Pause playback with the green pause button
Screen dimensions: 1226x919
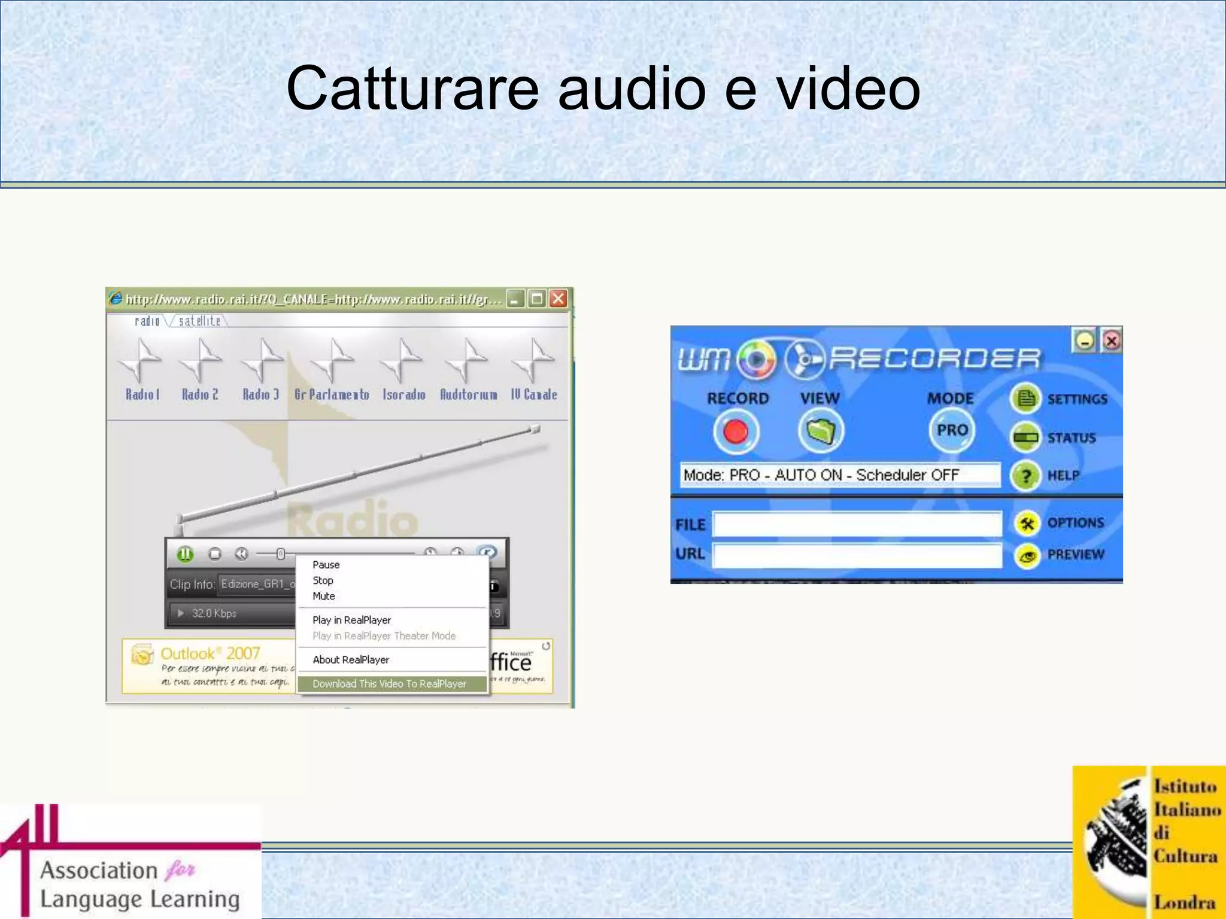[185, 555]
